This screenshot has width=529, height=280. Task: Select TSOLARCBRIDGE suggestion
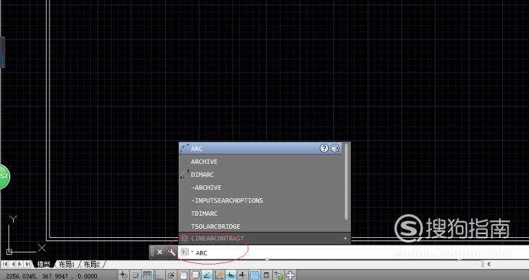260,226
